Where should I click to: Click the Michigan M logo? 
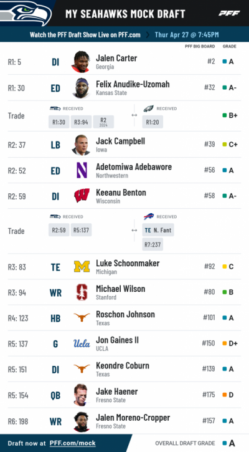click(x=82, y=266)
